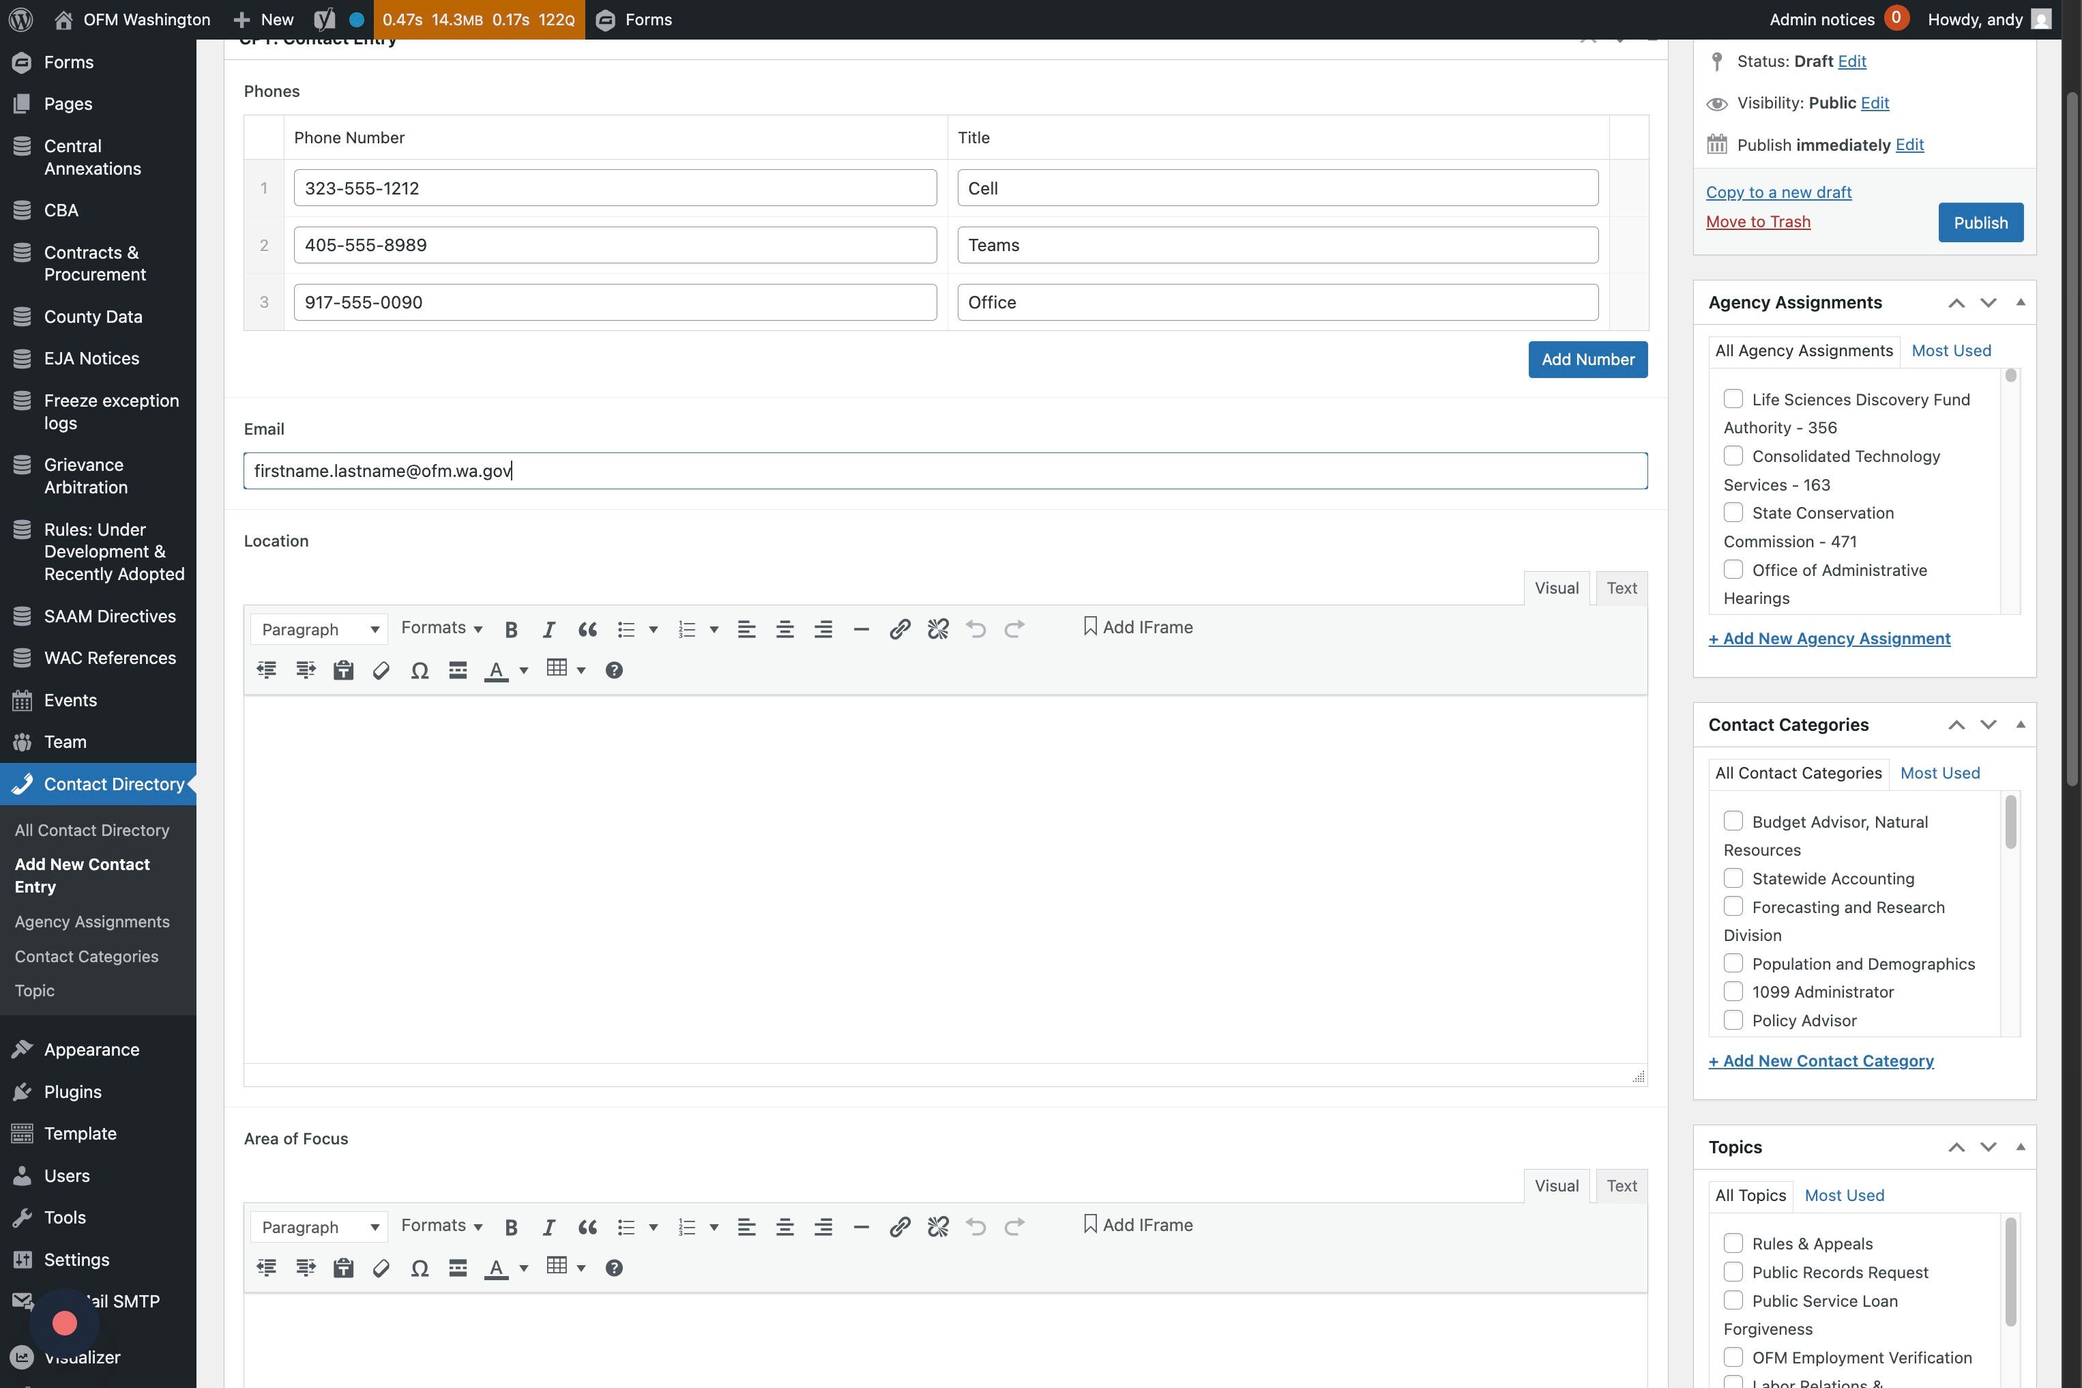
Task: Click Add New Agency Assignment link
Action: coord(1828,638)
